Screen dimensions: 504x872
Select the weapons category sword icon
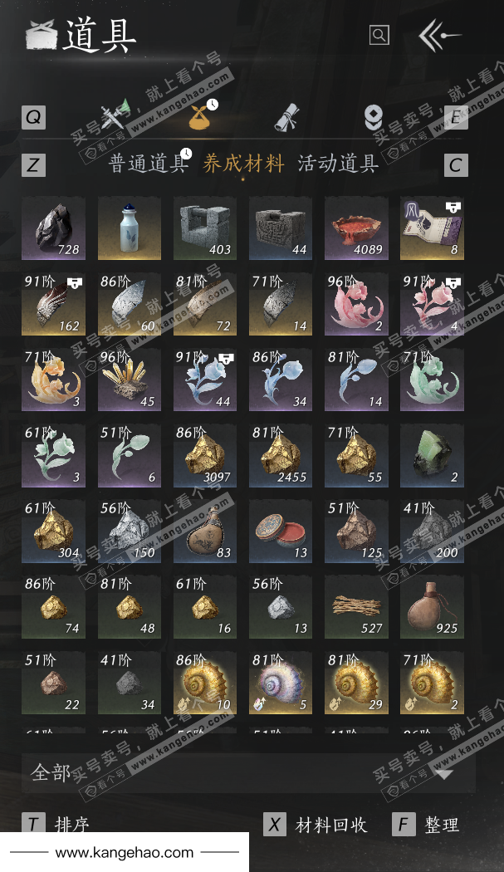(115, 115)
